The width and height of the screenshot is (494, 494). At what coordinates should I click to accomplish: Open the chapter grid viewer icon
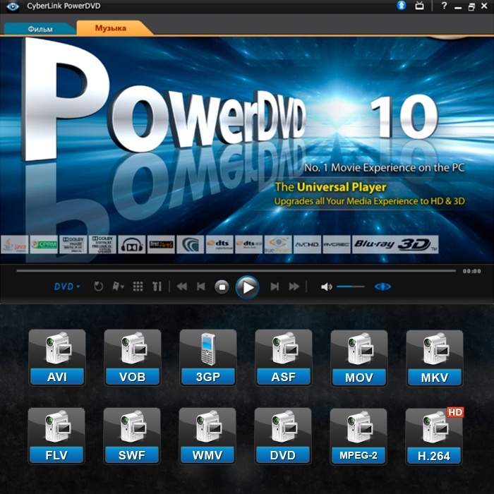(138, 287)
